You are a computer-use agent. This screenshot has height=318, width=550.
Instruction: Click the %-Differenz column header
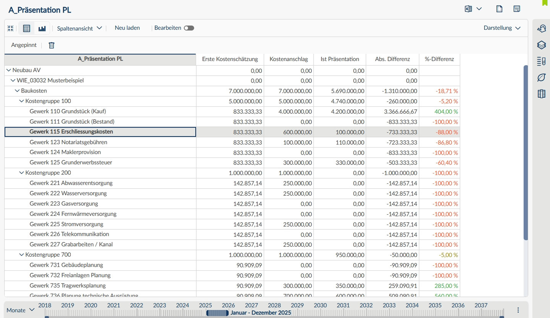click(440, 59)
